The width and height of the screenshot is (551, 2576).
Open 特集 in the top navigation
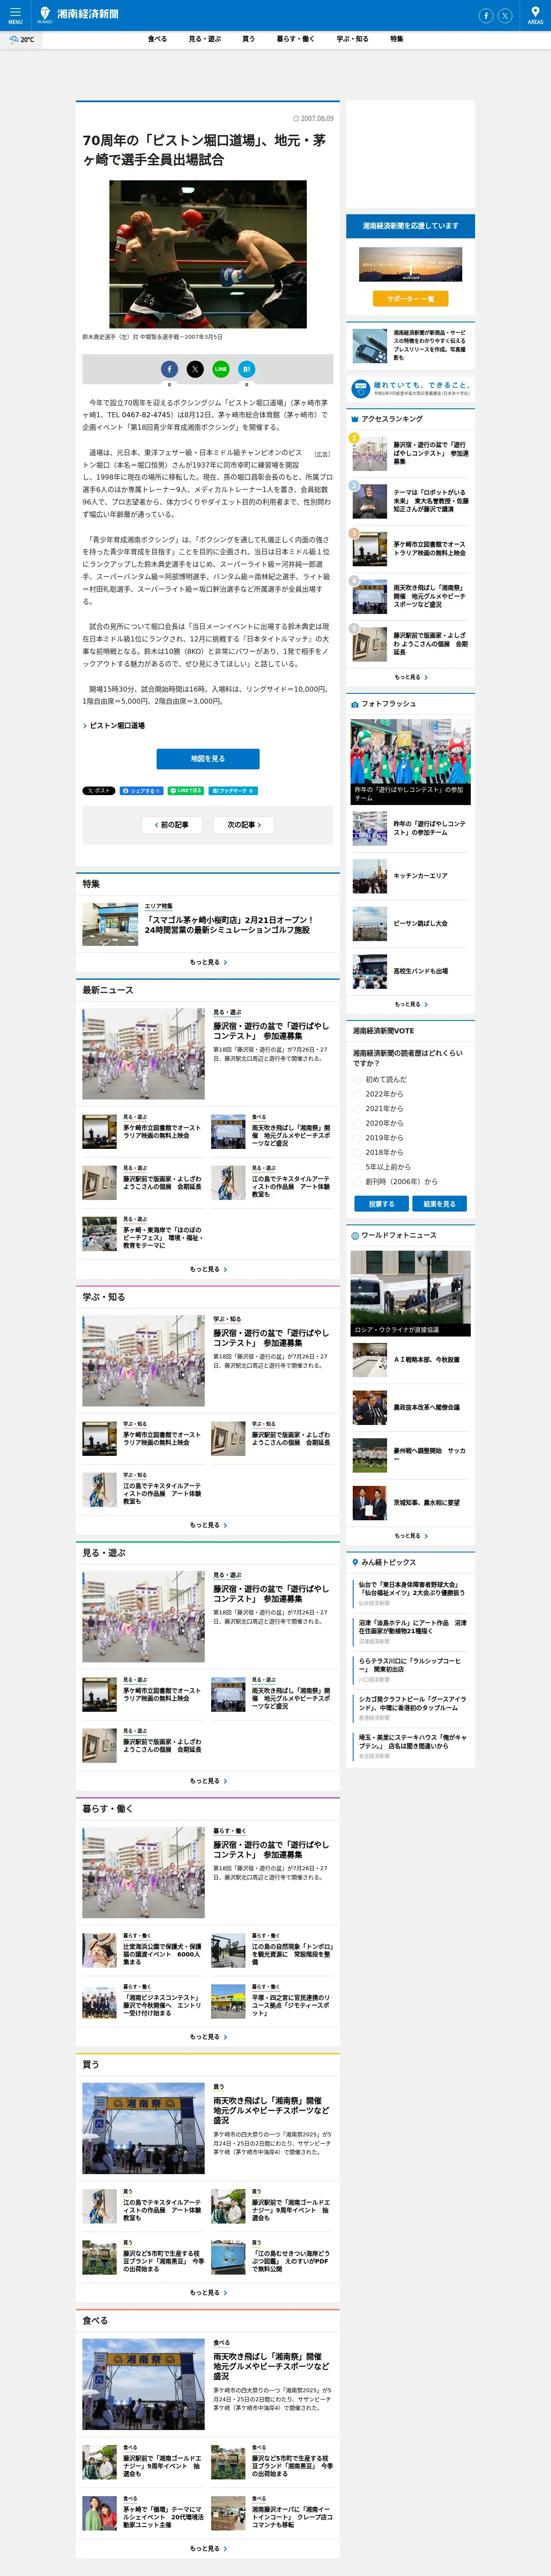396,39
